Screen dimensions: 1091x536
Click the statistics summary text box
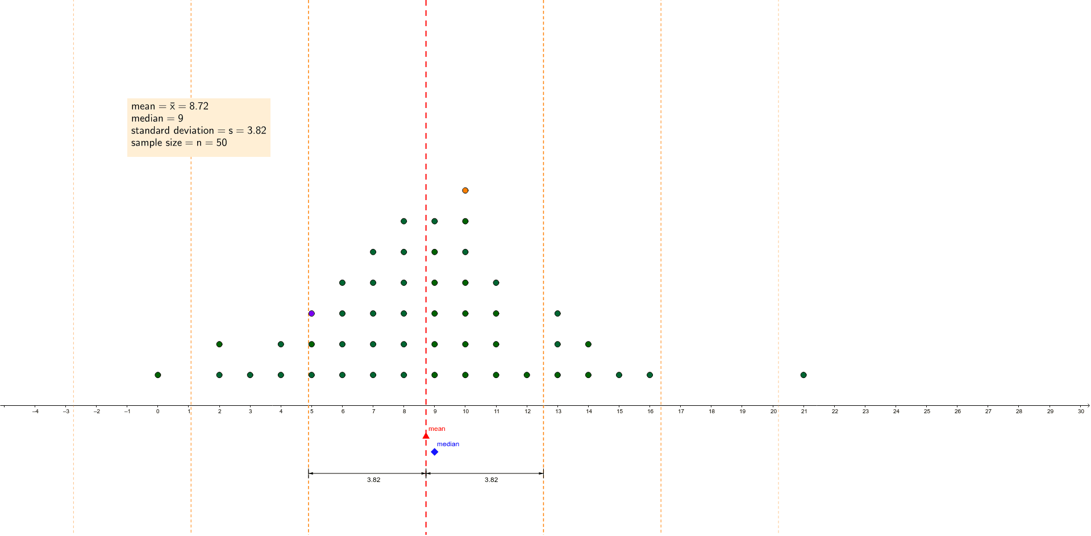[x=198, y=127]
